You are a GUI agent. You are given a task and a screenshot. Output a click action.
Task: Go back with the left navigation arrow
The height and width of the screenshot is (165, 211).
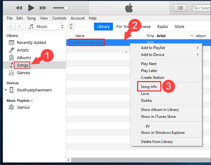click(11, 27)
